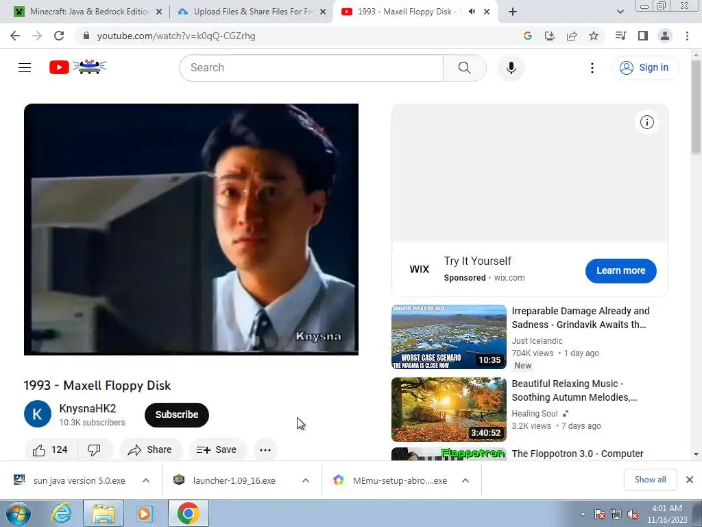Start voice search with microphone icon
The height and width of the screenshot is (527, 702).
[511, 68]
